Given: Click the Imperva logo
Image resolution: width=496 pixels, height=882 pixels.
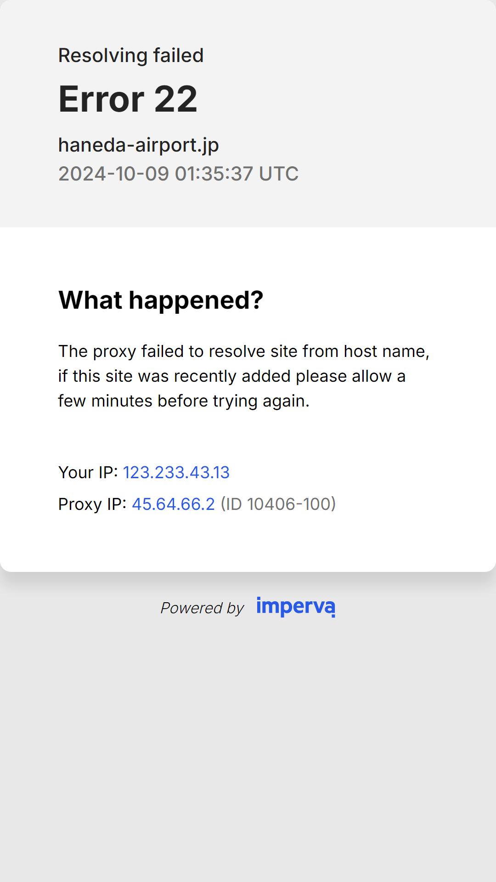Looking at the screenshot, I should point(296,607).
